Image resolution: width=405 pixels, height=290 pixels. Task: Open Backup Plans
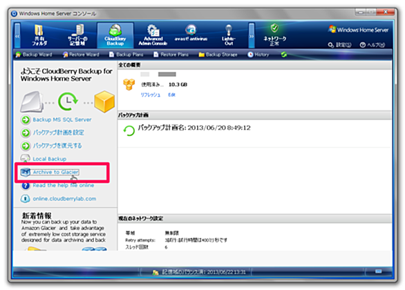pyautogui.click(x=126, y=55)
